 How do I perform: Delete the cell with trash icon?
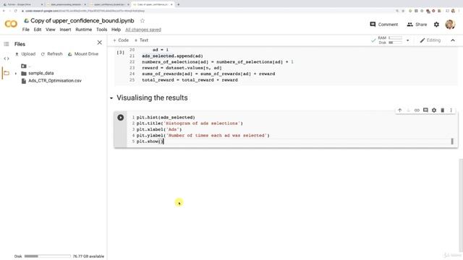click(x=442, y=110)
